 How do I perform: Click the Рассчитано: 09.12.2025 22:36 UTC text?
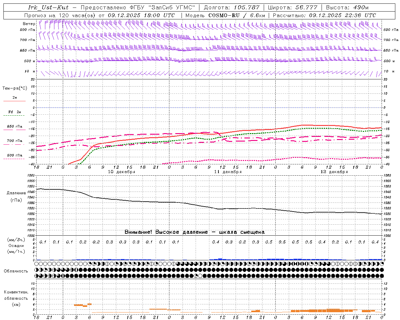point(324,15)
